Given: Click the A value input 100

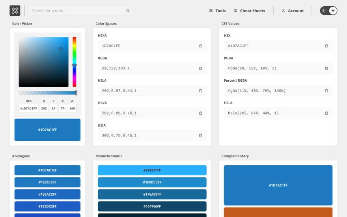Looking at the screenshot, I should pos(72,108).
